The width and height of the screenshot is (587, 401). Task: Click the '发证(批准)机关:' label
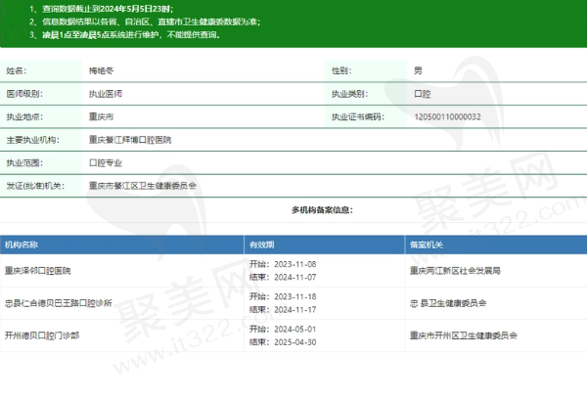(x=35, y=186)
